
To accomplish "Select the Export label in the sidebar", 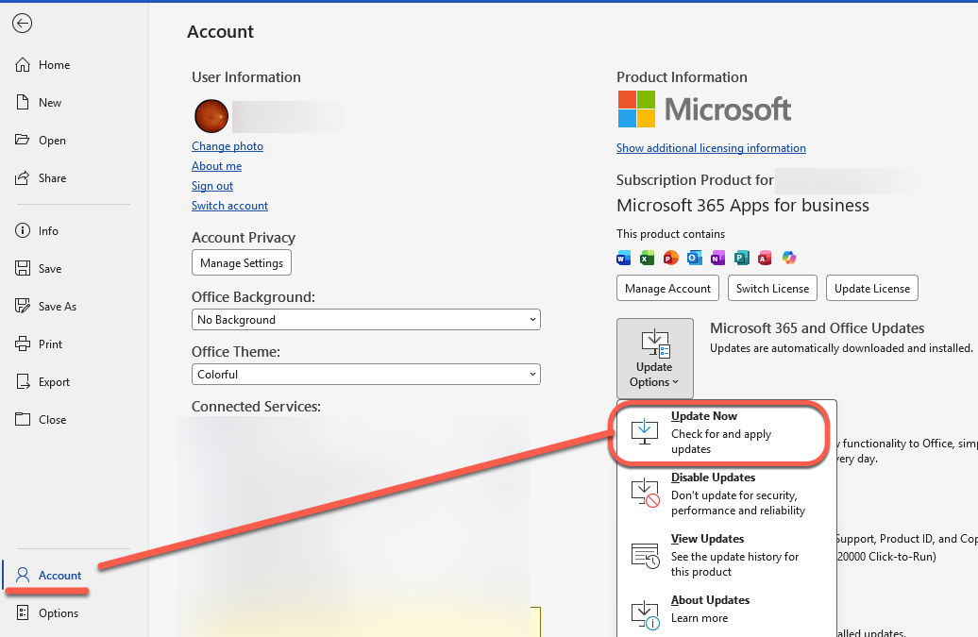I will point(54,382).
